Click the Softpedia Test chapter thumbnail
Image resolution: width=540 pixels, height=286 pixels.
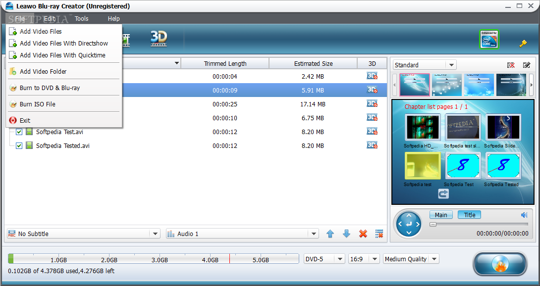tap(463, 166)
